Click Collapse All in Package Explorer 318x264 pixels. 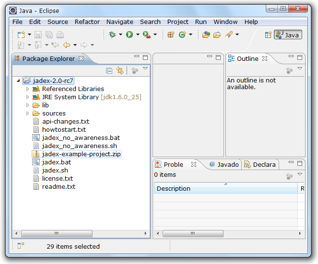[x=109, y=70]
